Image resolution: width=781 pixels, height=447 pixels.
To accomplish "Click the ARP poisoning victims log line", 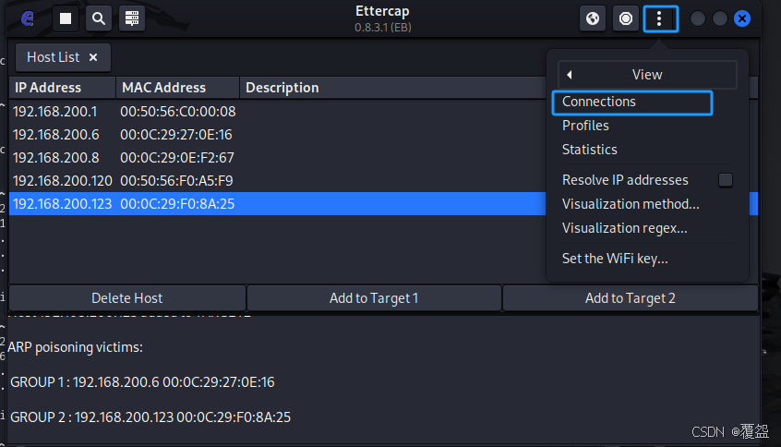I will coord(75,347).
